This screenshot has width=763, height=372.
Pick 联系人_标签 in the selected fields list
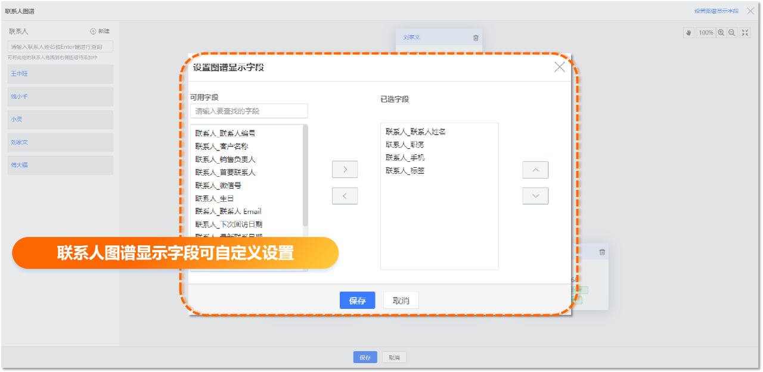[x=405, y=171]
